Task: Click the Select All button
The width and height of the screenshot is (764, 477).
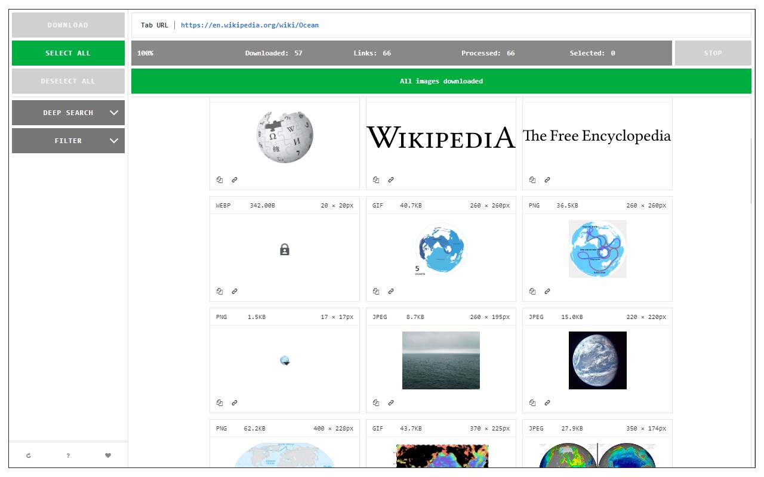Action: tap(68, 53)
